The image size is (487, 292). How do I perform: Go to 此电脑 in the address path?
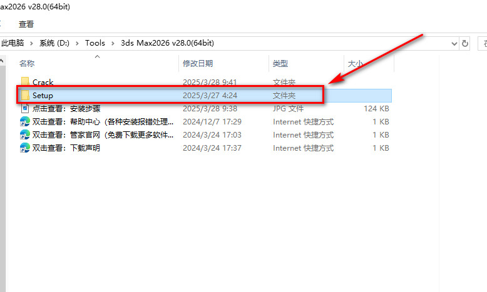click(x=13, y=43)
